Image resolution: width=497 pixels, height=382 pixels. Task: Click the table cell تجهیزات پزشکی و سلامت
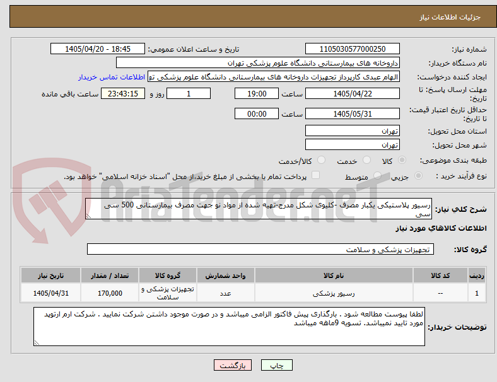pos(168,293)
